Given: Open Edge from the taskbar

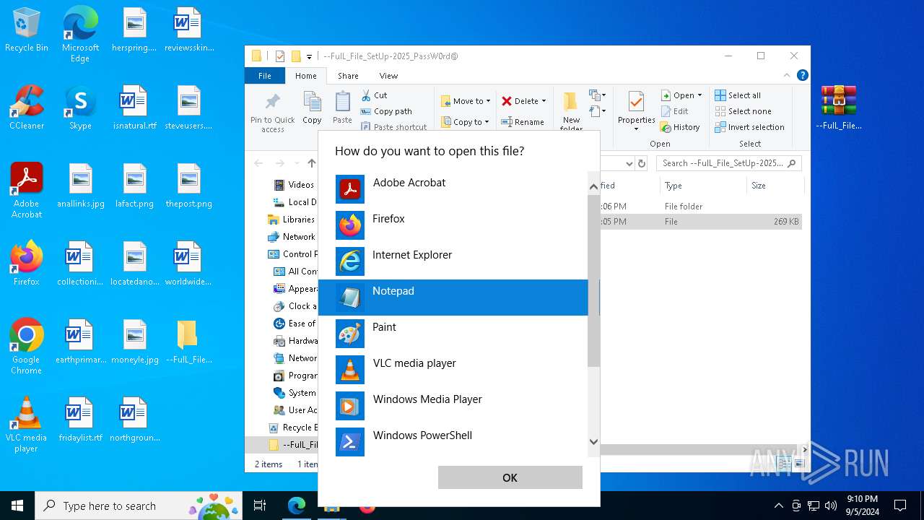Looking at the screenshot, I should [296, 506].
